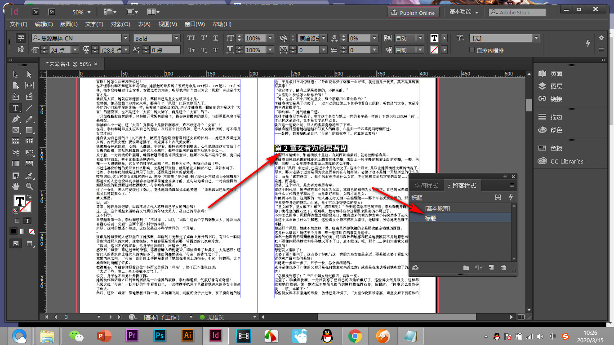Viewport: 614px width, 345px height.
Task: Click the delete style trash icon
Action: coord(503,268)
